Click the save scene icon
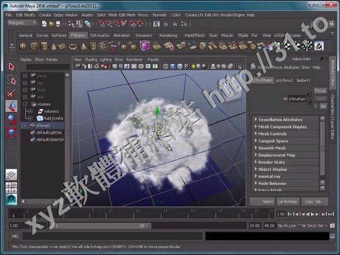The height and width of the screenshot is (255, 340). click(x=58, y=24)
